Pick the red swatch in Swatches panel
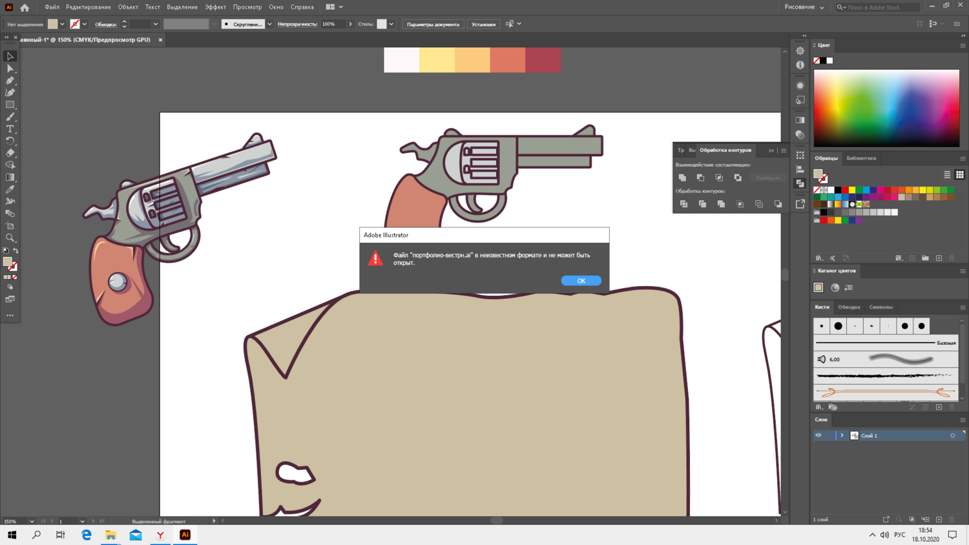The image size is (969, 545). click(x=845, y=190)
